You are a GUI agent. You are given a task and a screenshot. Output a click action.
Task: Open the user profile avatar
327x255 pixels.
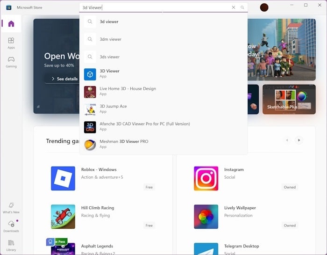(x=264, y=7)
